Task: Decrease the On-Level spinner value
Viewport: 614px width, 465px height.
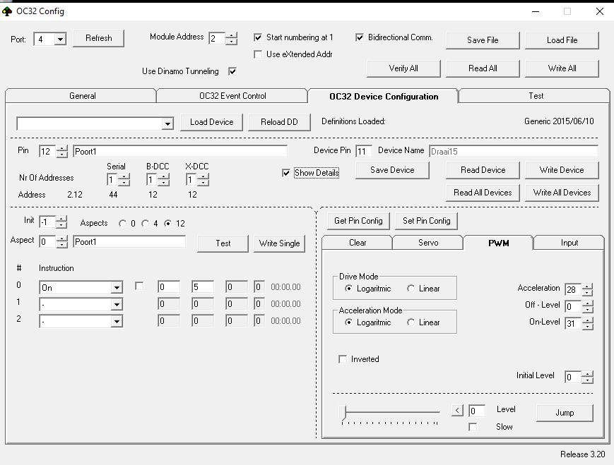Action: (x=588, y=327)
